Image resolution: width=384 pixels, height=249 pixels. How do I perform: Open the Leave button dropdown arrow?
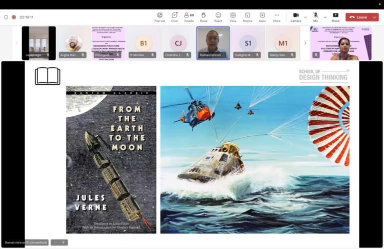pos(374,17)
